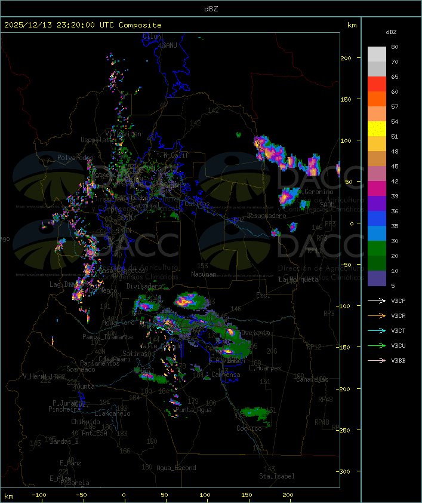This screenshot has width=422, height=503.
Task: Click the white VBCP arrow in legend
Action: 377,300
